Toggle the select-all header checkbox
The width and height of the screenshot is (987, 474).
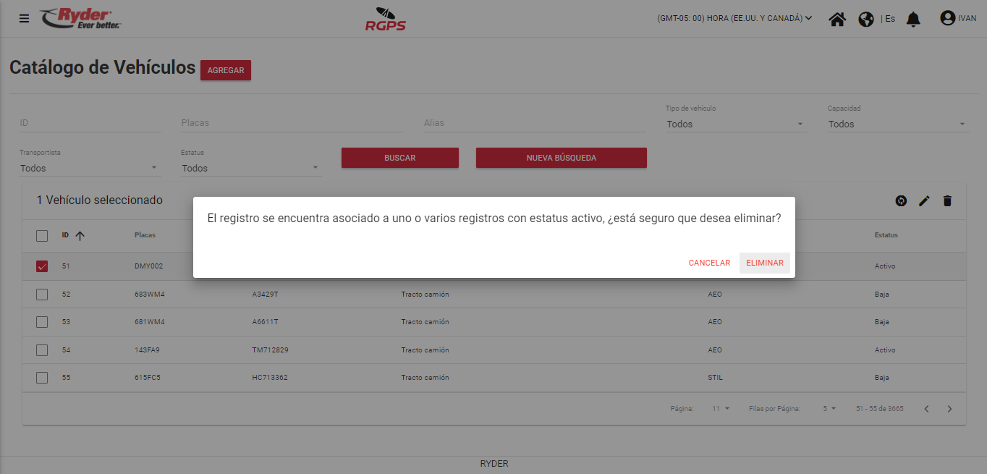[42, 236]
